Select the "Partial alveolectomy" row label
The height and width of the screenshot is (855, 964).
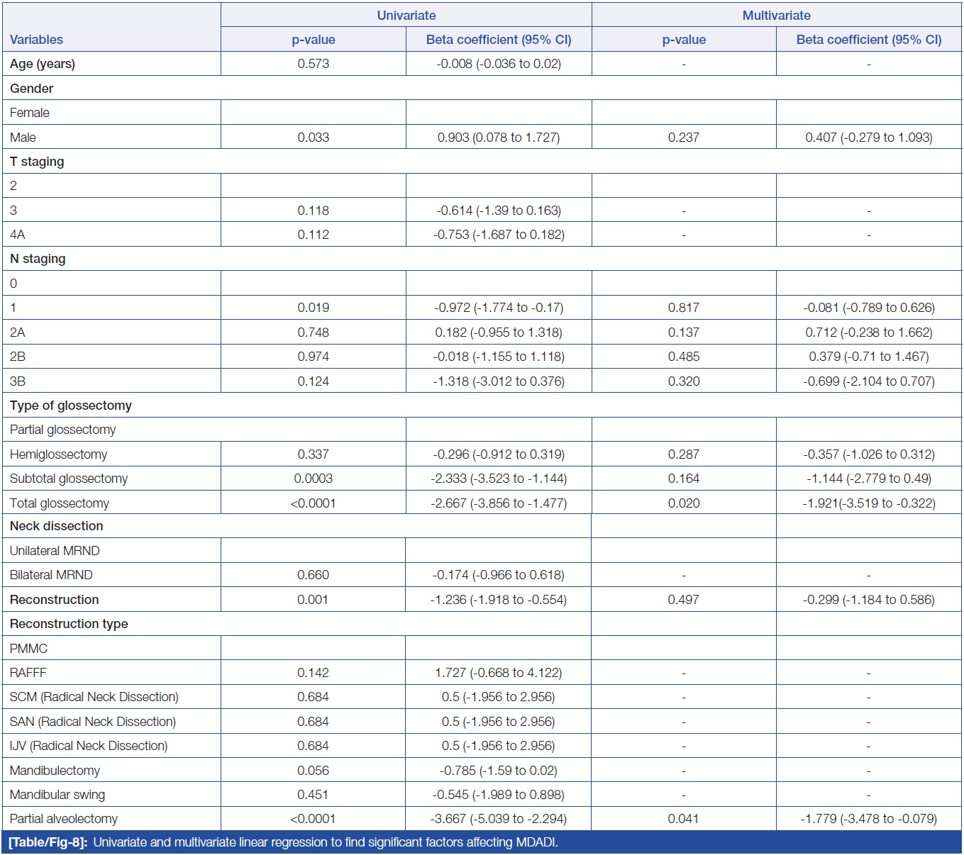64,819
